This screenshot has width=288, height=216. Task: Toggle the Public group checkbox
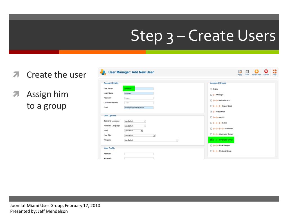[x=211, y=89]
